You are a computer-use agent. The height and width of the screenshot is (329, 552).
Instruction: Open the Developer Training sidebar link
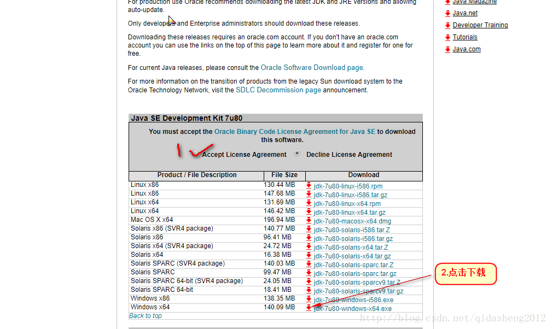(480, 25)
